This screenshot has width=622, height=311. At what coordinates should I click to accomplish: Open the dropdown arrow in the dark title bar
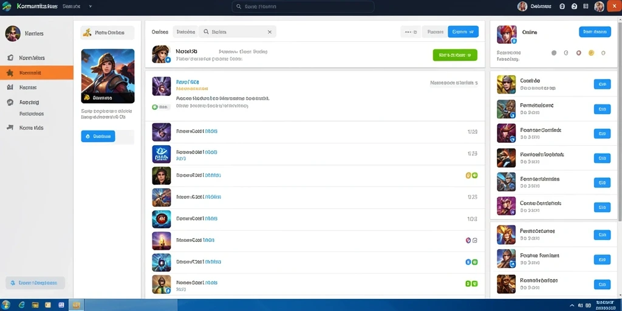click(91, 7)
